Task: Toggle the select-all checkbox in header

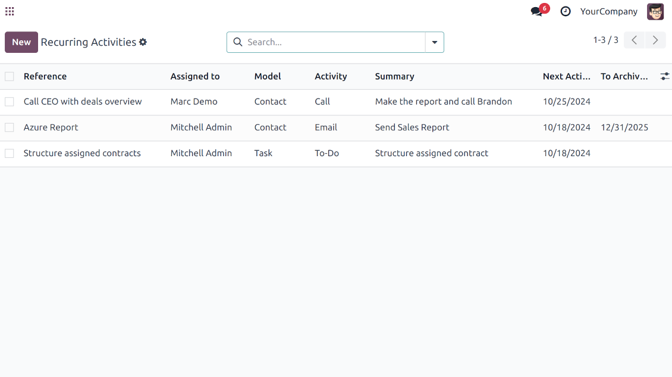Action: (10, 77)
